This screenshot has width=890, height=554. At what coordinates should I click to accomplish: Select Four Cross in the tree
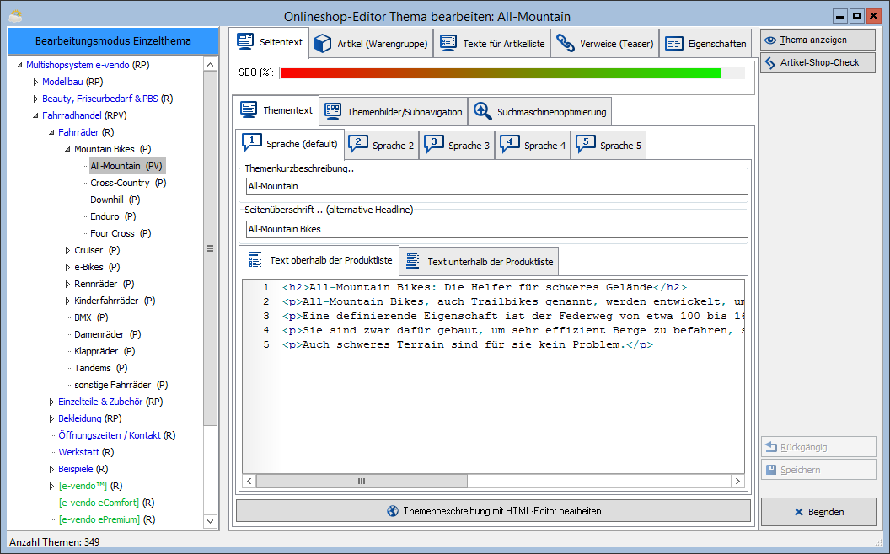pos(121,233)
